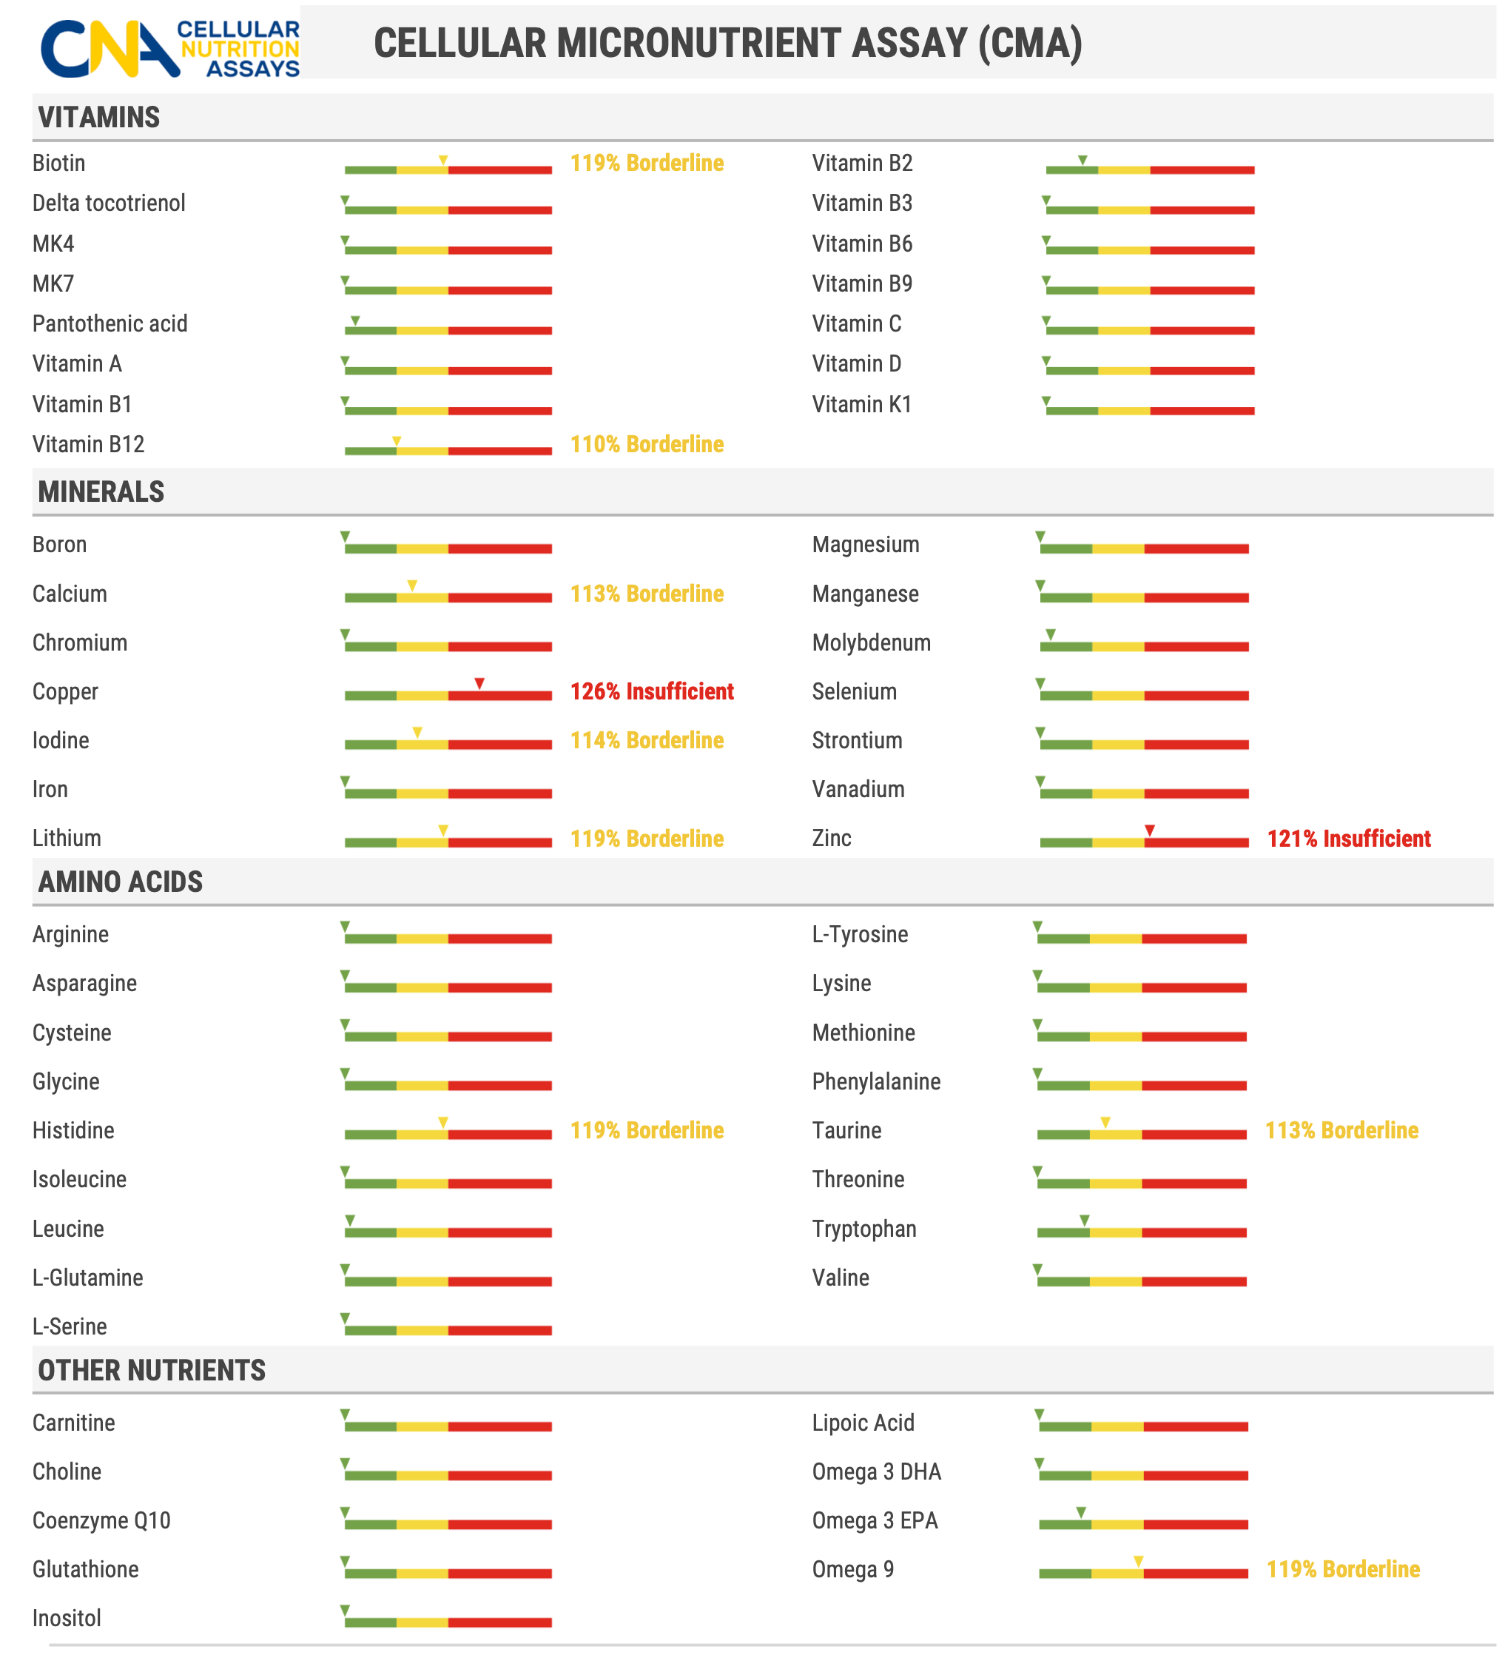
Task: Click the "121% Insufficient" Zinc result
Action: point(1348,839)
